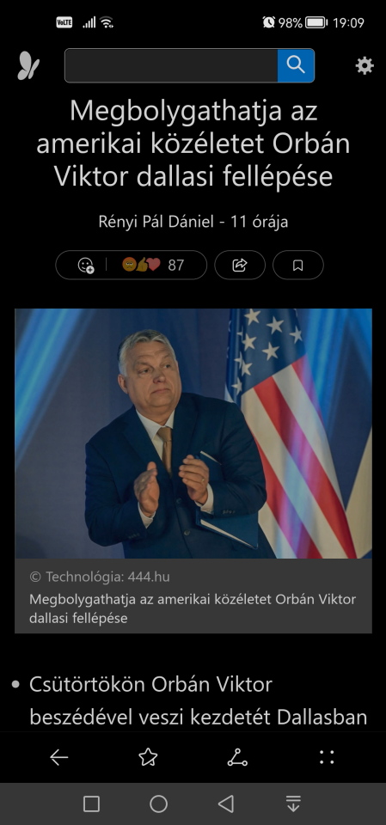The image size is (386, 825).
Task: Tap the Android back triangle button
Action: click(x=226, y=804)
